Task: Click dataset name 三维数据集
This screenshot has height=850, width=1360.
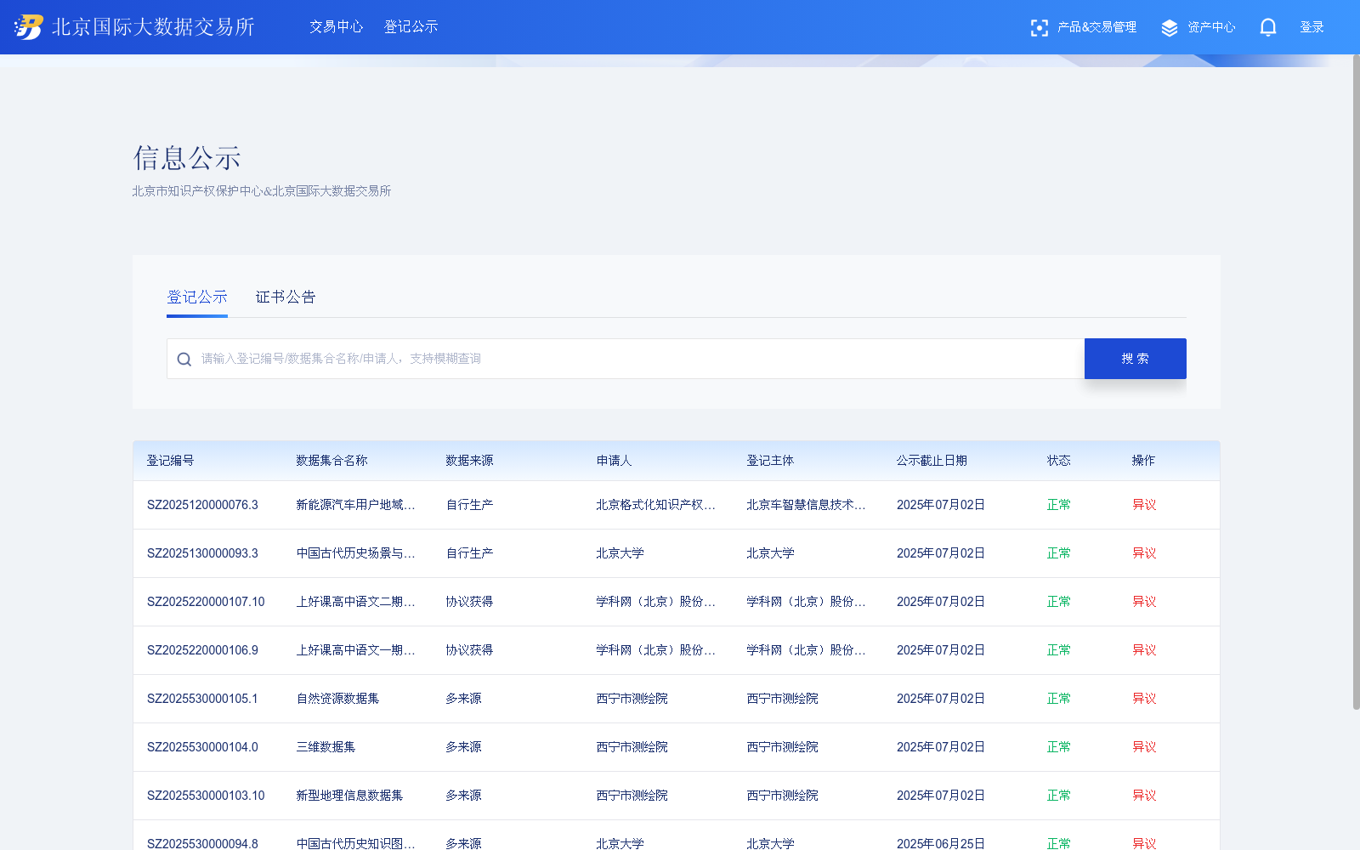Action: pyautogui.click(x=326, y=747)
